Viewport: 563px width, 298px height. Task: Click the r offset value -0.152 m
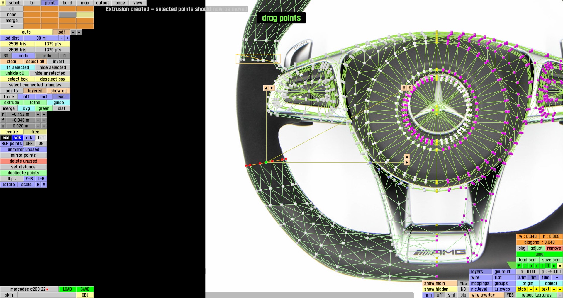click(x=21, y=114)
